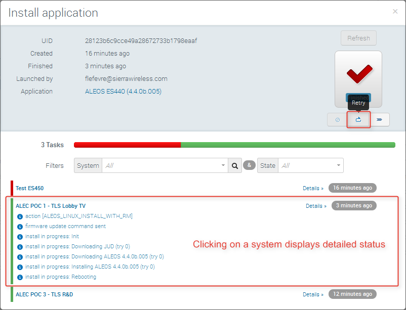Toggle the & filter operator button
This screenshot has height=310, width=406.
coord(249,165)
